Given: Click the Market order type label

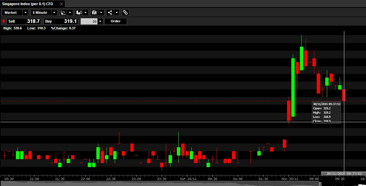Looking at the screenshot, I should [12, 13].
